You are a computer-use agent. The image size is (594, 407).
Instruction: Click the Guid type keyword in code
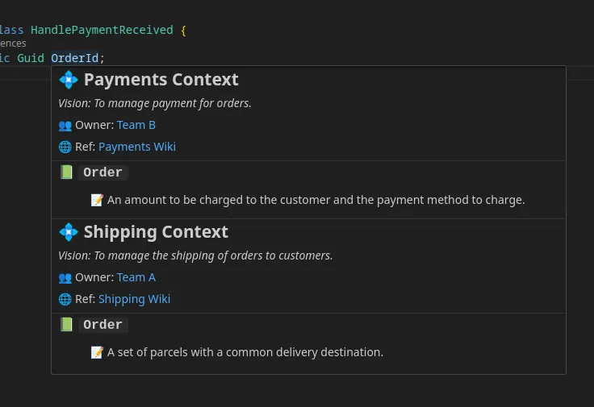pyautogui.click(x=31, y=58)
